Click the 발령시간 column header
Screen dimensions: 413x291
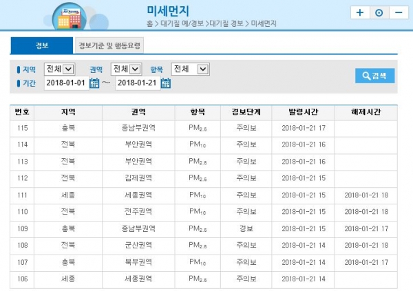tap(303, 112)
